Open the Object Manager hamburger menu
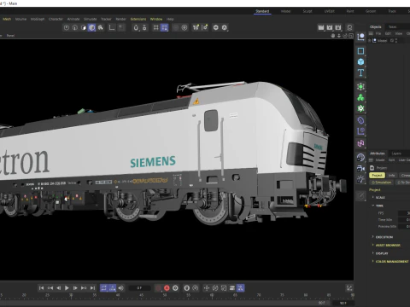The width and height of the screenshot is (410, 307). coord(371,33)
